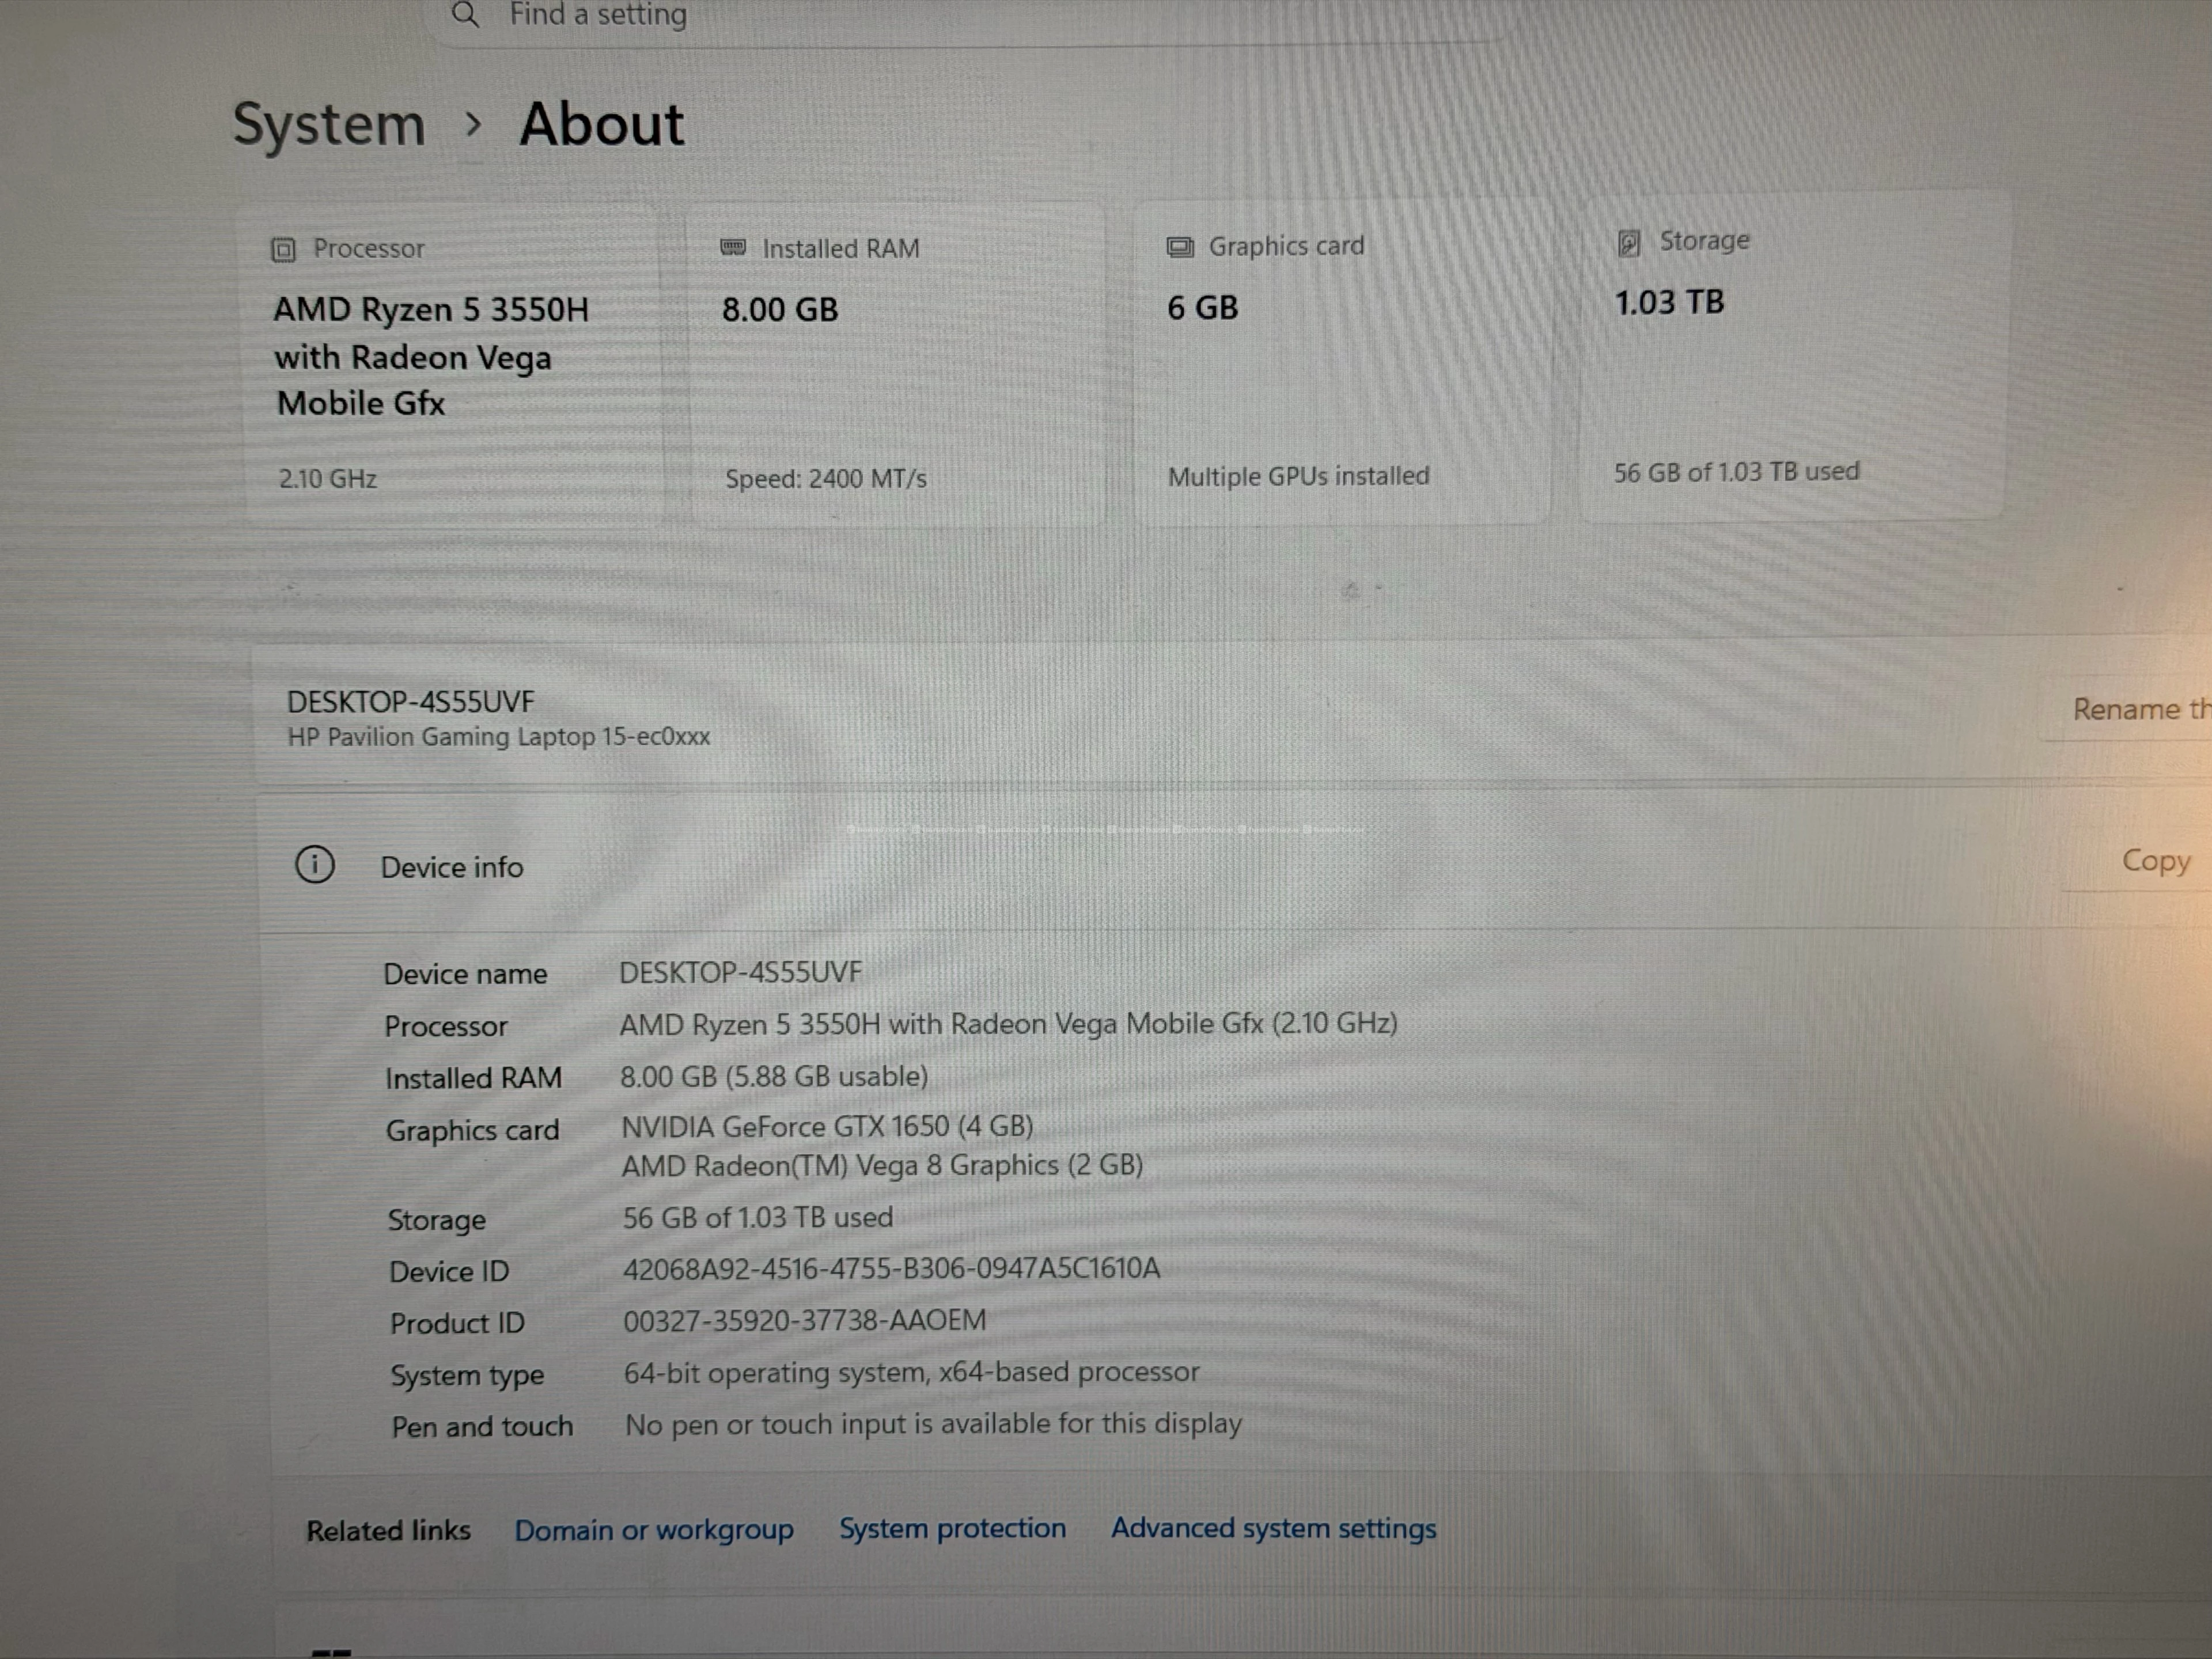Viewport: 2212px width, 1659px height.
Task: Click Product ID value 00327-35920-37738-AAOEM
Action: pos(805,1321)
